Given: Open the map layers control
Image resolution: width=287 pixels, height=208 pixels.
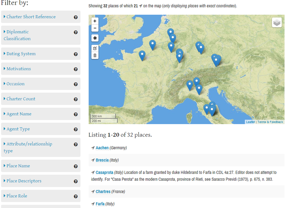Looking at the screenshot, I should [277, 23].
